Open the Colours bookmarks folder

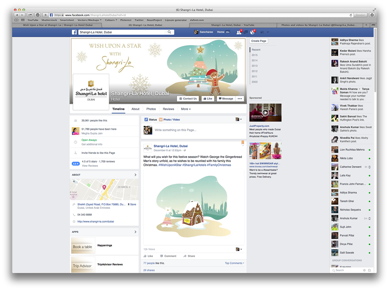[111, 20]
